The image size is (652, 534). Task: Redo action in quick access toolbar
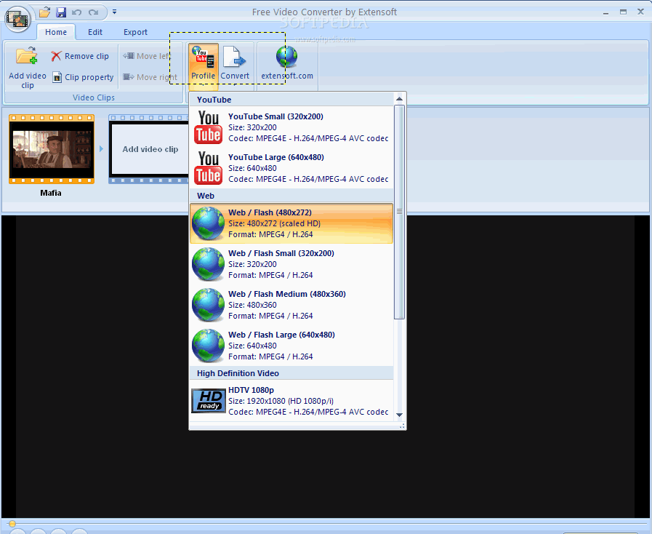(x=93, y=12)
